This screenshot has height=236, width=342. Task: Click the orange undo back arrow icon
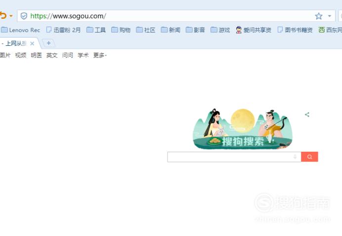[3, 16]
